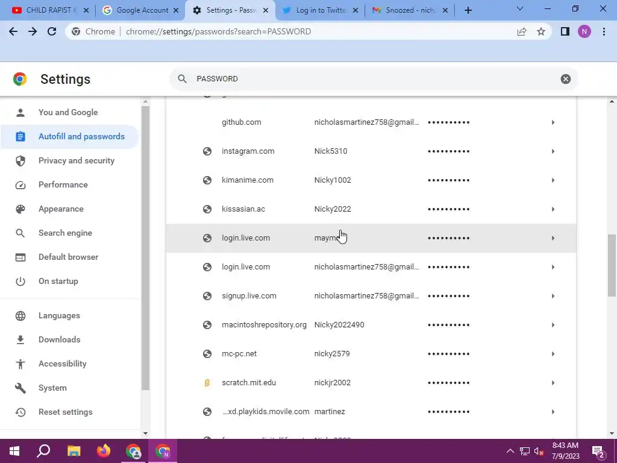Screen dimensions: 617x463
Task: Open Privacy and security settings
Action: pos(69,160)
